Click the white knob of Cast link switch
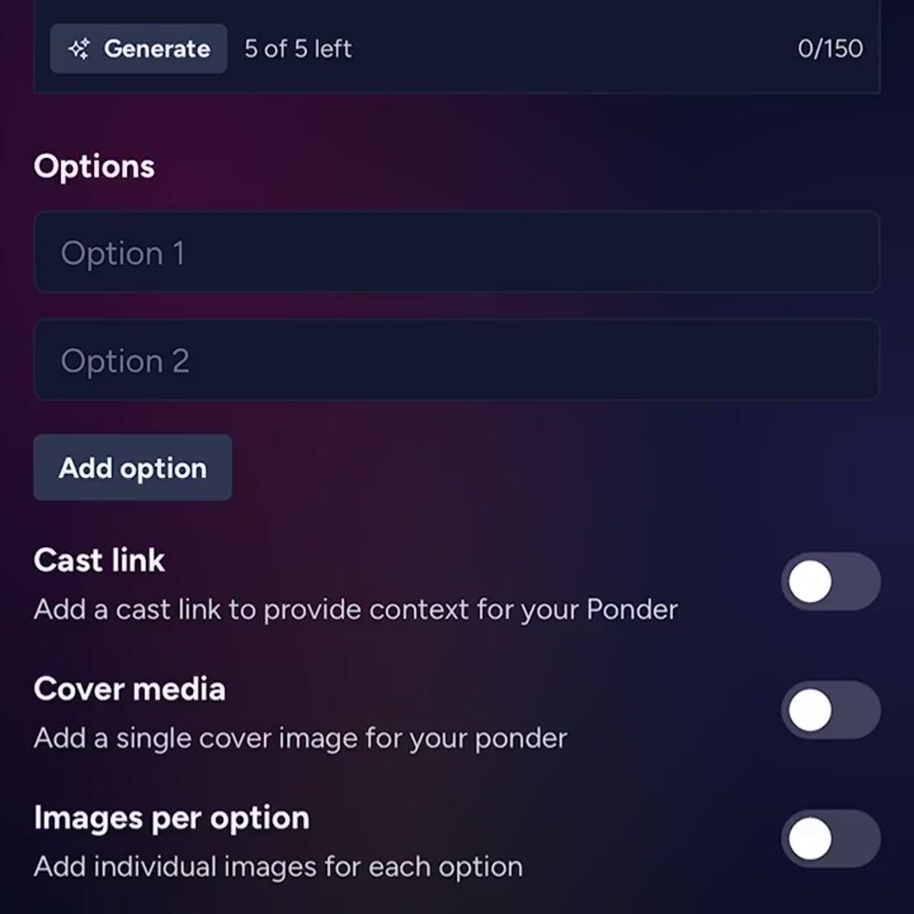Screen dimensions: 914x914 click(810, 582)
